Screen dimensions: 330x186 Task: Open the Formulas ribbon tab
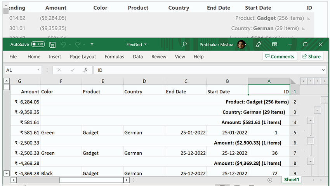114,57
